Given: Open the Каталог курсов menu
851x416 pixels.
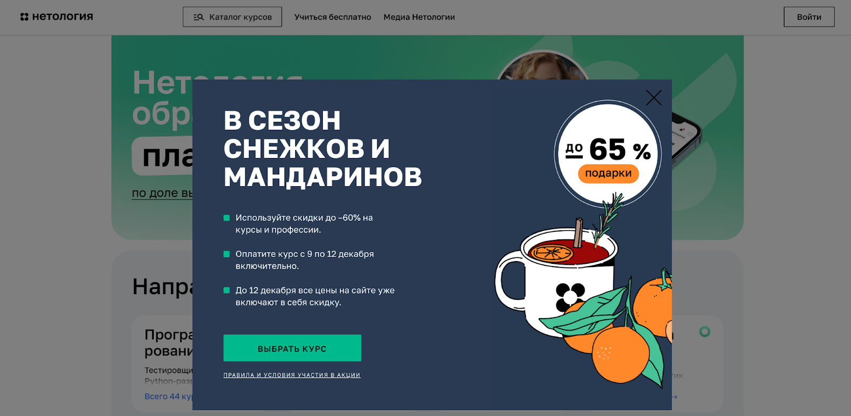Looking at the screenshot, I should tap(232, 17).
